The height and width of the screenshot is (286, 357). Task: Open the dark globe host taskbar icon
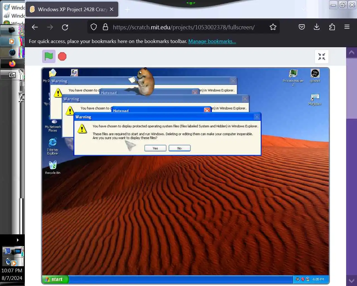[x=12, y=53]
